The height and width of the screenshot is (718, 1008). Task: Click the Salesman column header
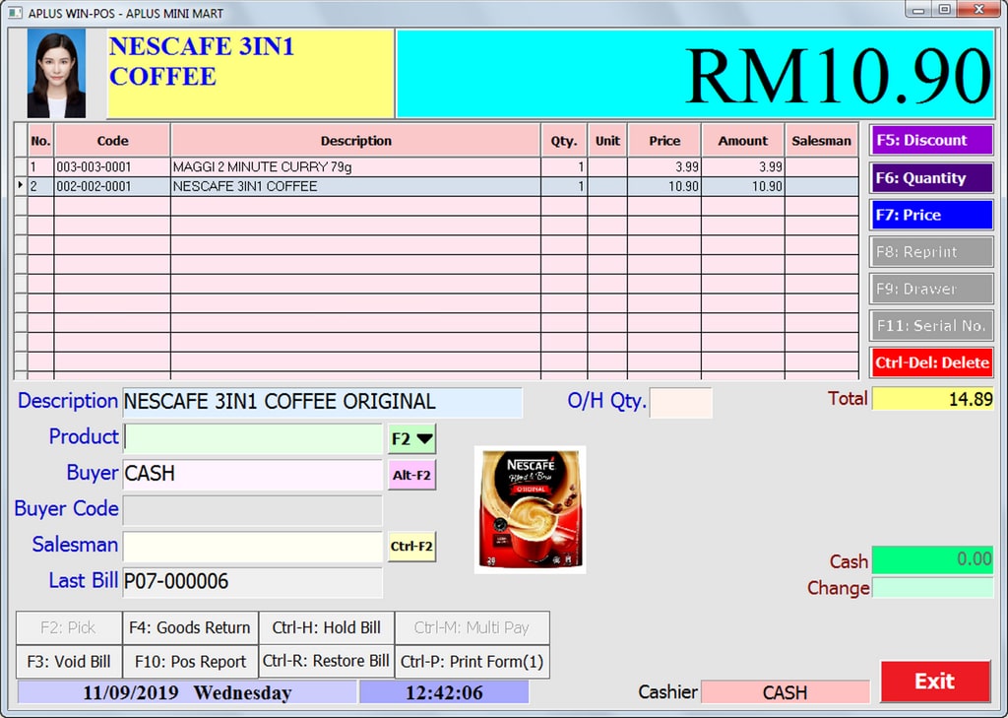coord(822,140)
